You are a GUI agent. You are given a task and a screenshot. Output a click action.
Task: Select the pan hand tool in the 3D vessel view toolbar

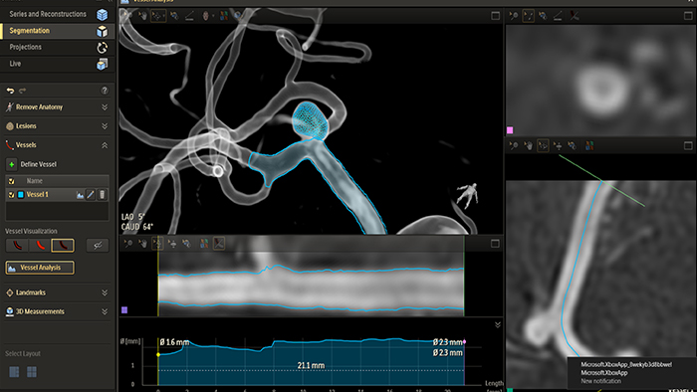pos(142,16)
